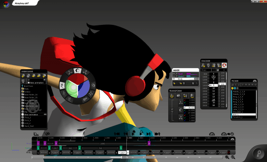Select the Transform rotate icon
Screen dimensions: 267x162
pyautogui.click(x=181, y=110)
